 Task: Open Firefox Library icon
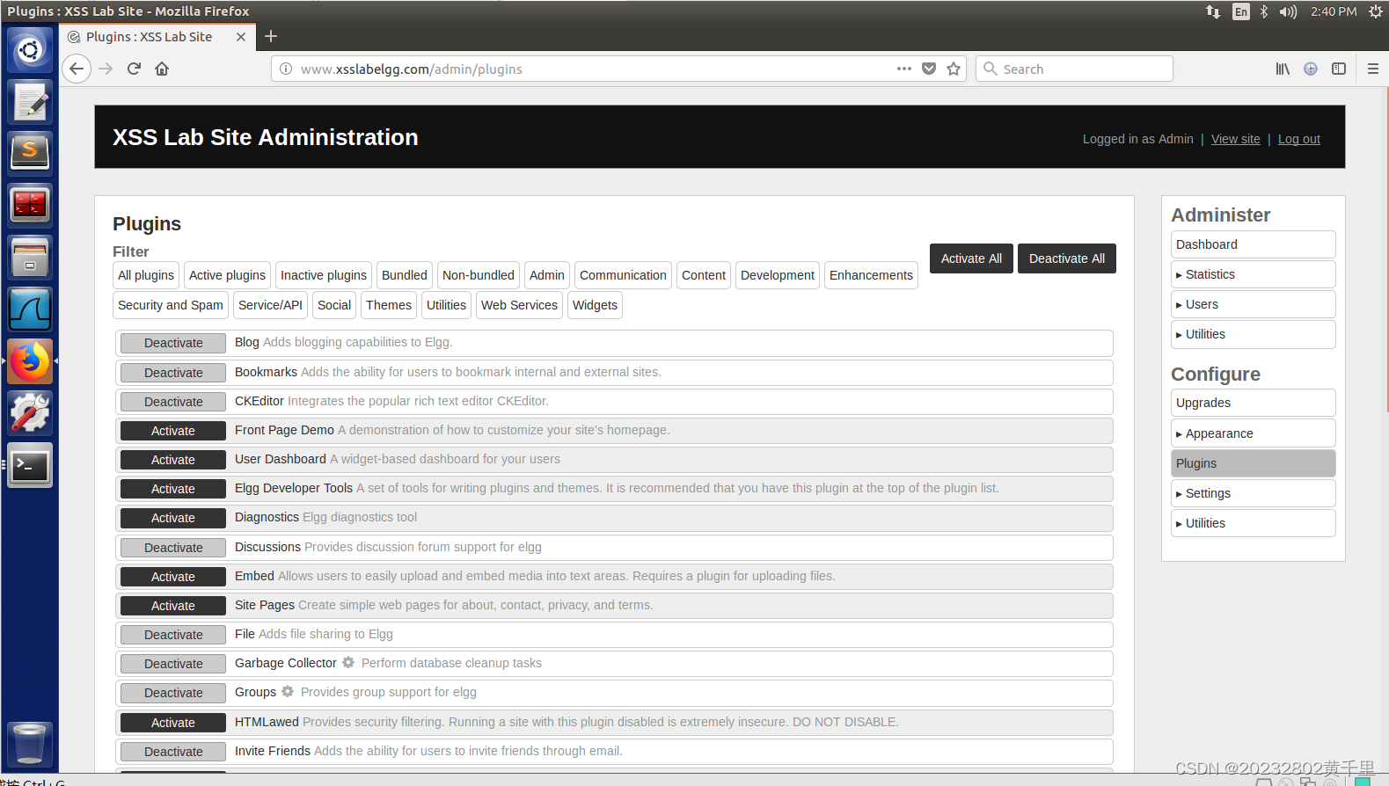pyautogui.click(x=1283, y=69)
